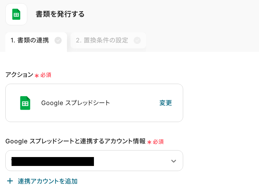
Task: Click the redacted account name in the dropdown
Action: (52, 161)
